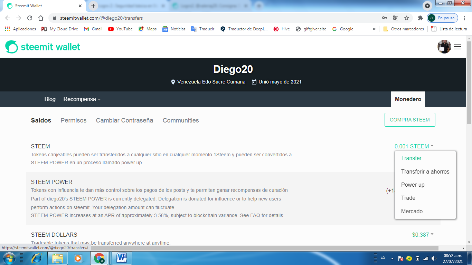Click the Tab search dropdown arrow
The height and width of the screenshot is (265, 472).
click(x=427, y=6)
